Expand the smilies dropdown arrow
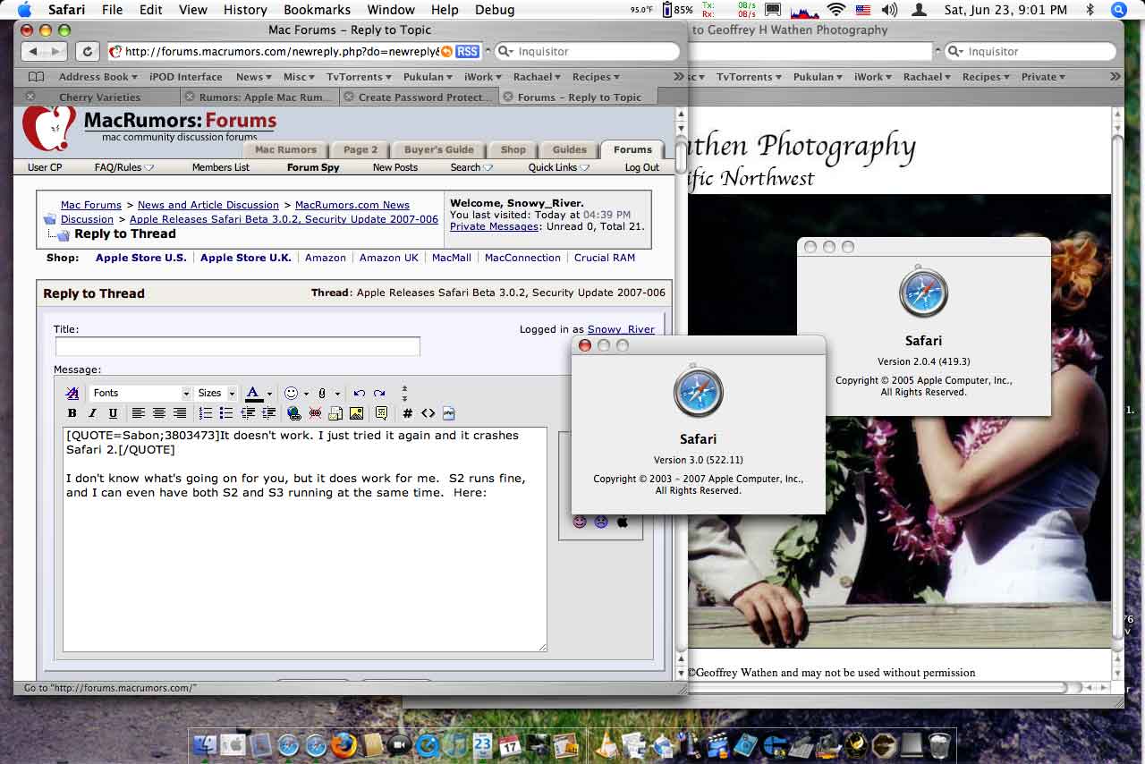The height and width of the screenshot is (764, 1145). tap(306, 394)
